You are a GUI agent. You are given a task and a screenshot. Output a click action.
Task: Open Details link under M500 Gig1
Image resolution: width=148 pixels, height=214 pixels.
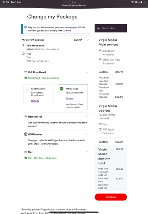pos(70,98)
